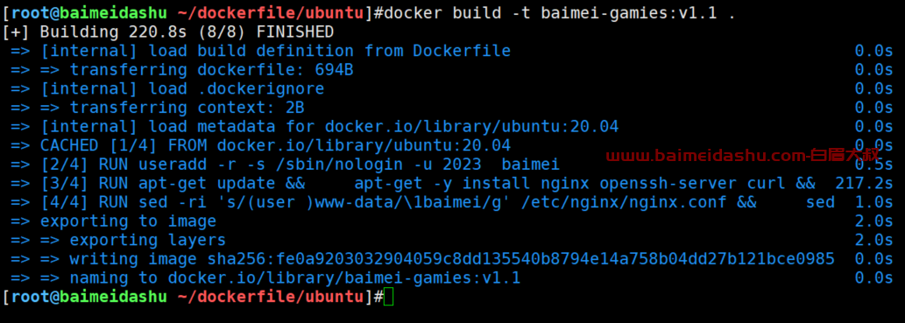Image resolution: width=905 pixels, height=323 pixels.
Task: Click the load .dockerignore line
Action: click(x=167, y=88)
